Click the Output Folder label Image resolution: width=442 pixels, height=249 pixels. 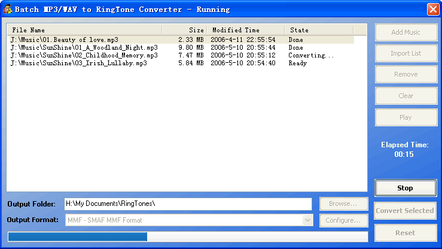[x=31, y=204]
